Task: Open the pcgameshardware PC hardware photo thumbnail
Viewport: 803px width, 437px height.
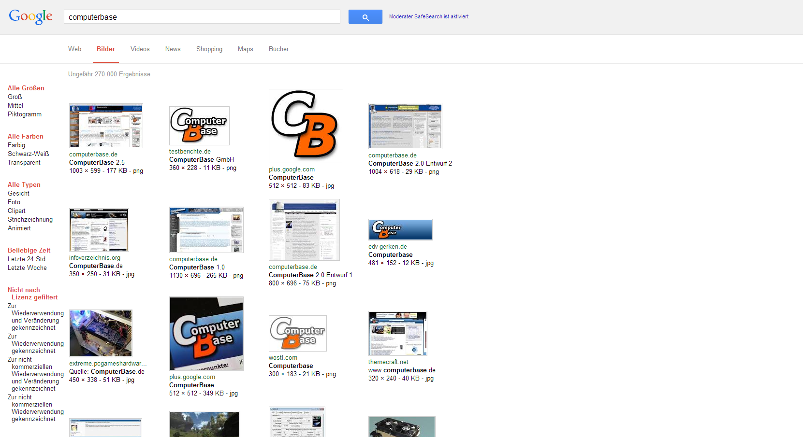Action: point(101,334)
